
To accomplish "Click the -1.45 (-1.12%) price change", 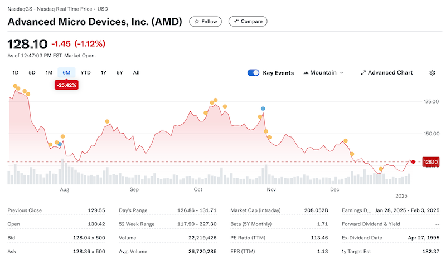I will click(x=78, y=44).
